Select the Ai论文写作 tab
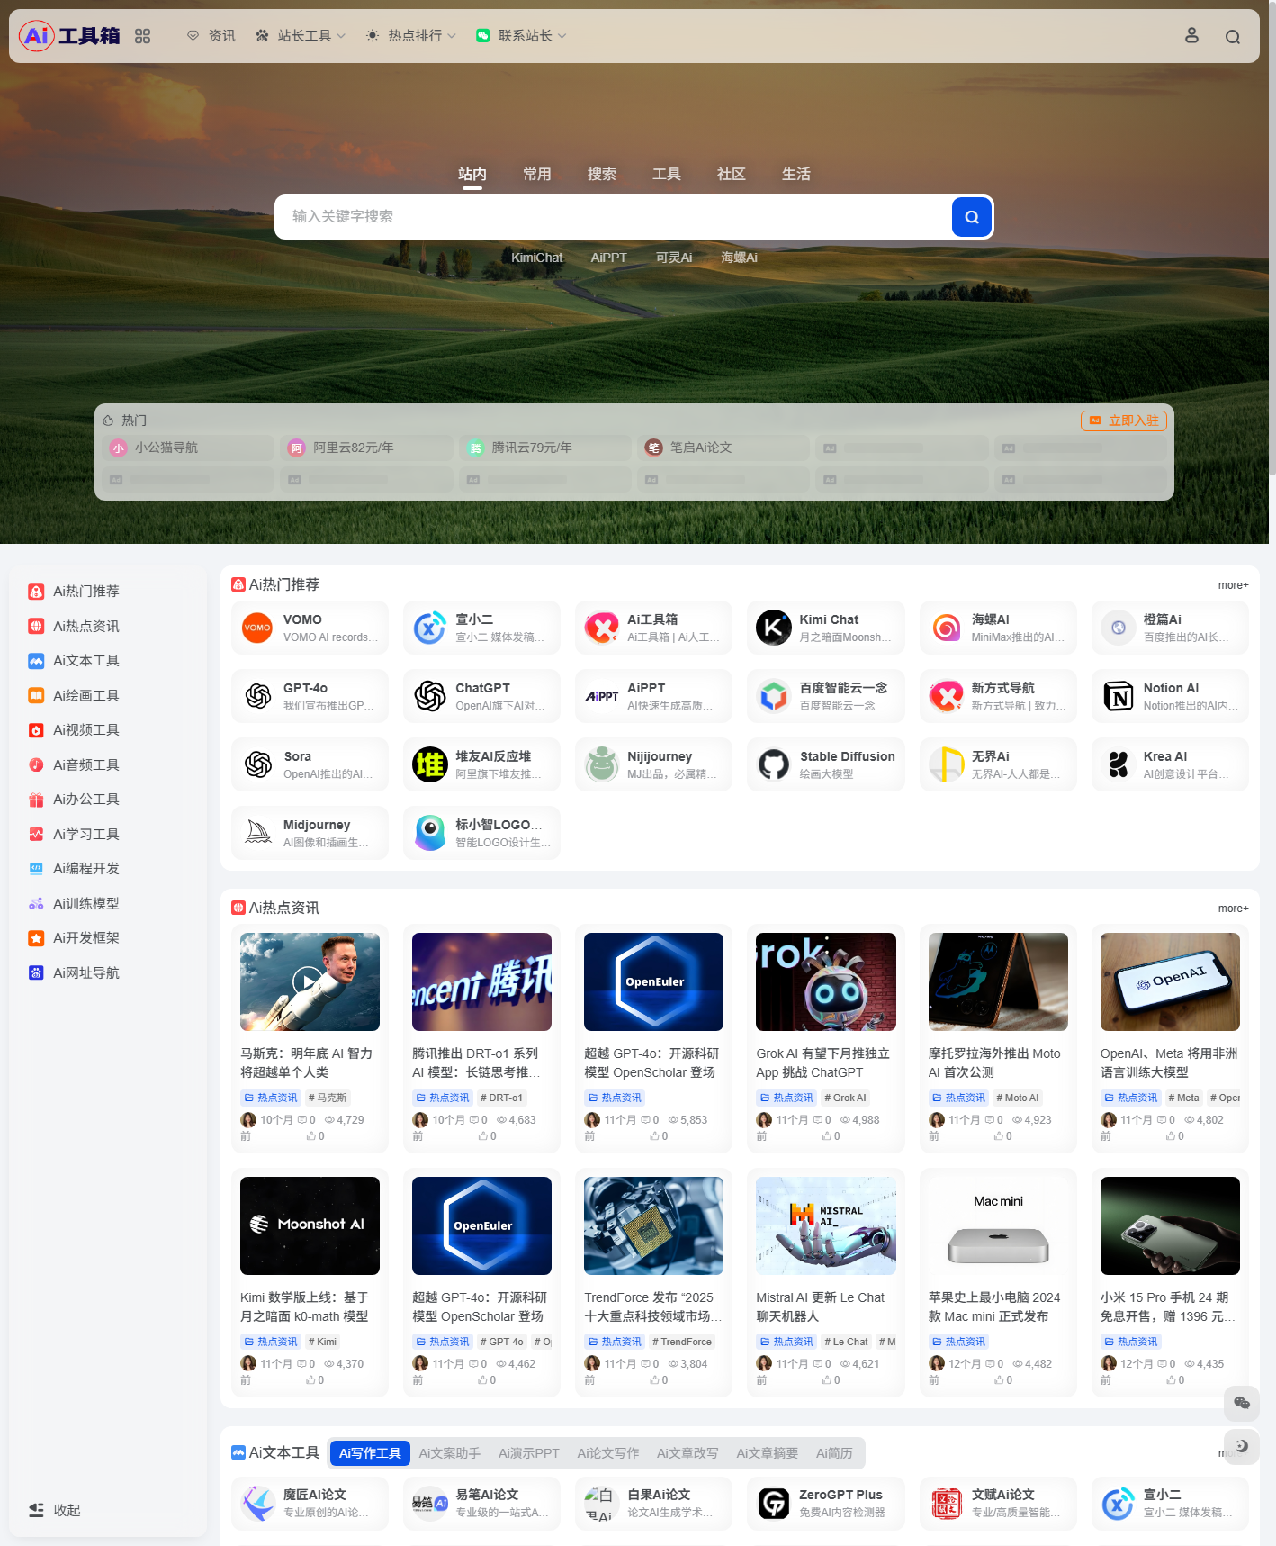This screenshot has width=1276, height=1546. coord(607,1452)
